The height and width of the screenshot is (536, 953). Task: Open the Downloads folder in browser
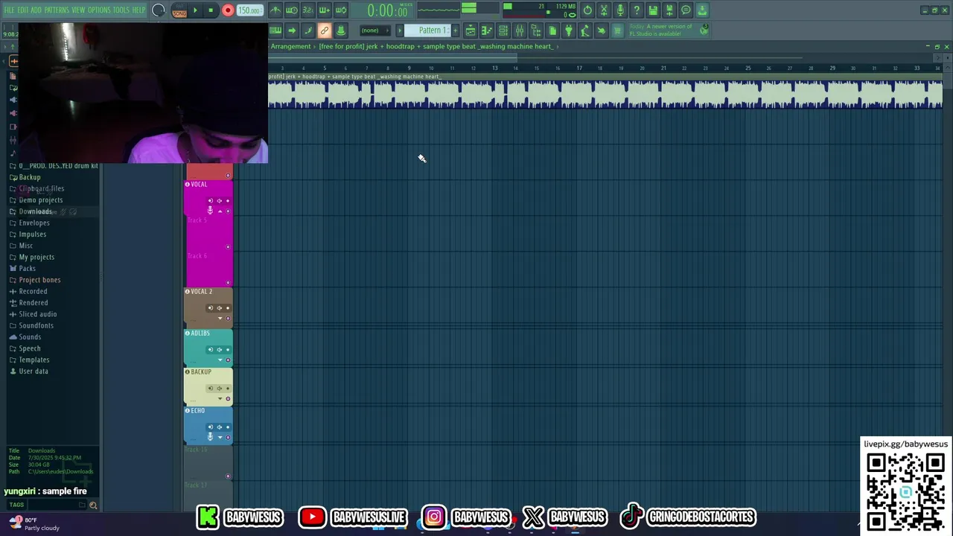click(35, 211)
